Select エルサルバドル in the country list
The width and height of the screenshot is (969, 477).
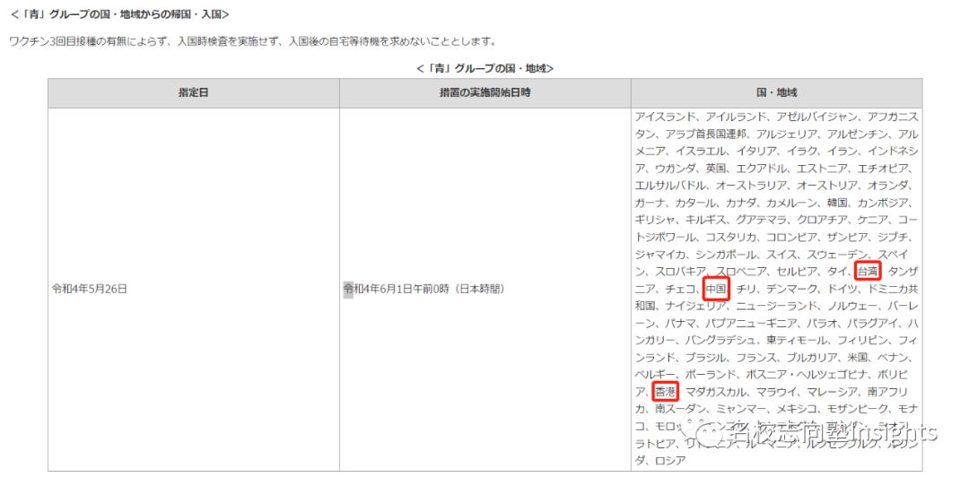(670, 186)
